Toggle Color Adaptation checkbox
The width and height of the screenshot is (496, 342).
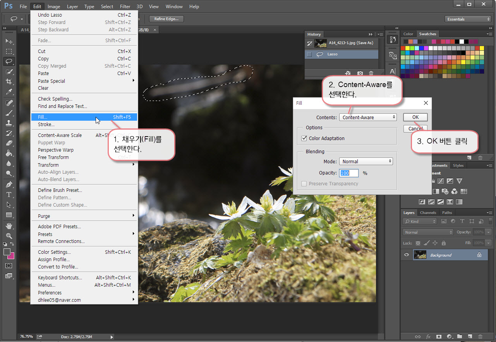[x=304, y=138]
